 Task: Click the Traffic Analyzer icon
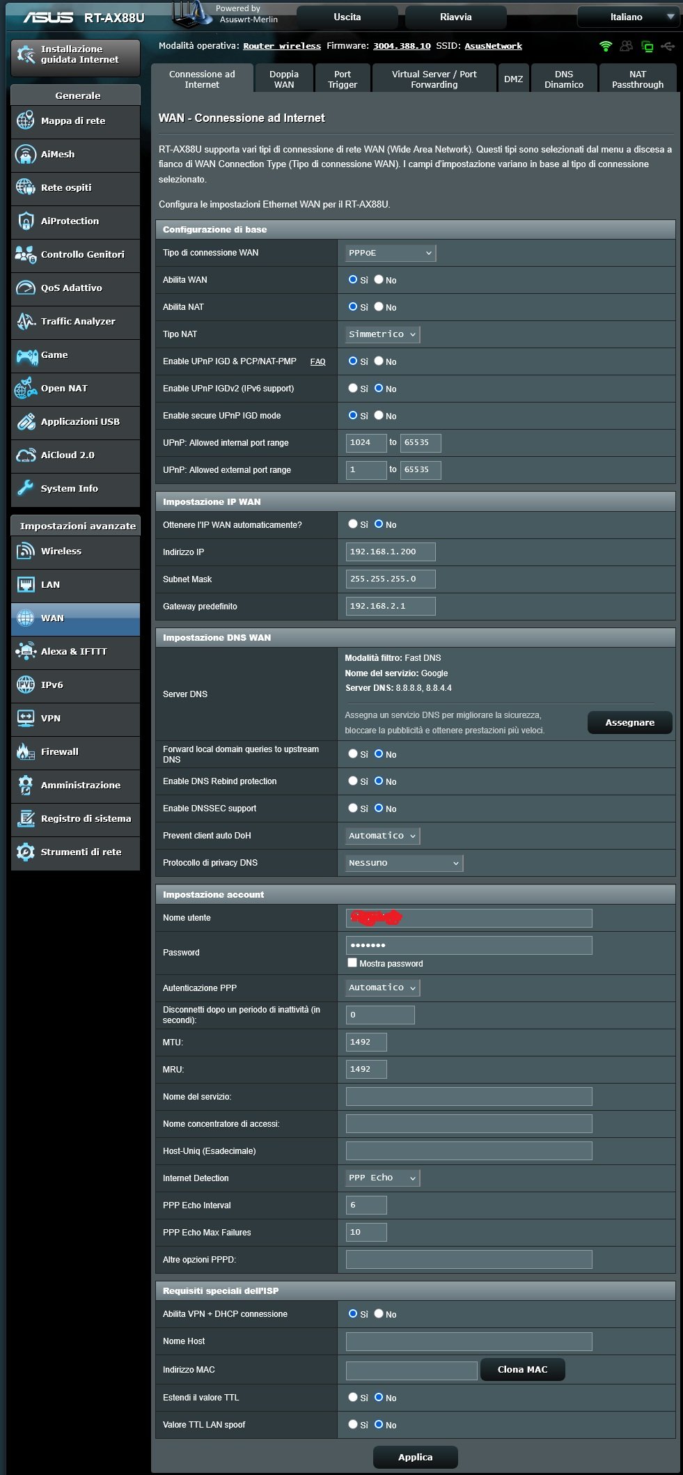click(26, 321)
